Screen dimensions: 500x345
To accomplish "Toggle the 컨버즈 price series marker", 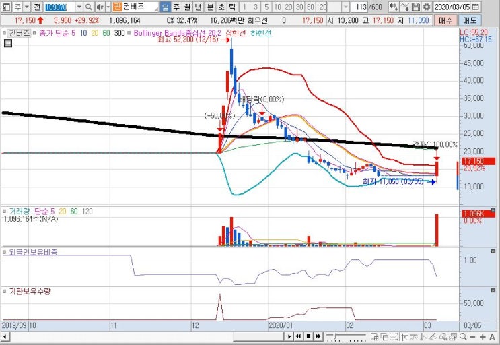I will 5,33.
